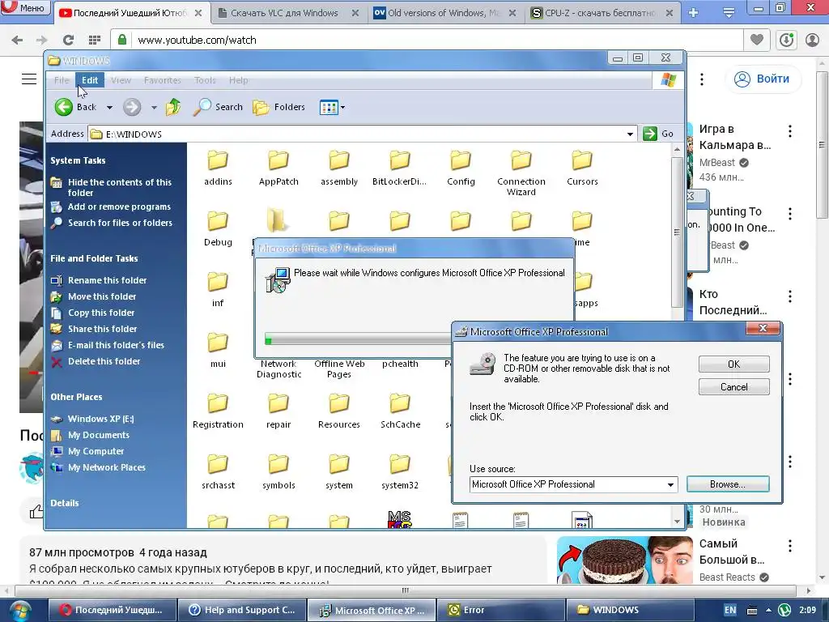829x622 pixels.
Task: Go up one folder level in explorer
Action: 173,108
